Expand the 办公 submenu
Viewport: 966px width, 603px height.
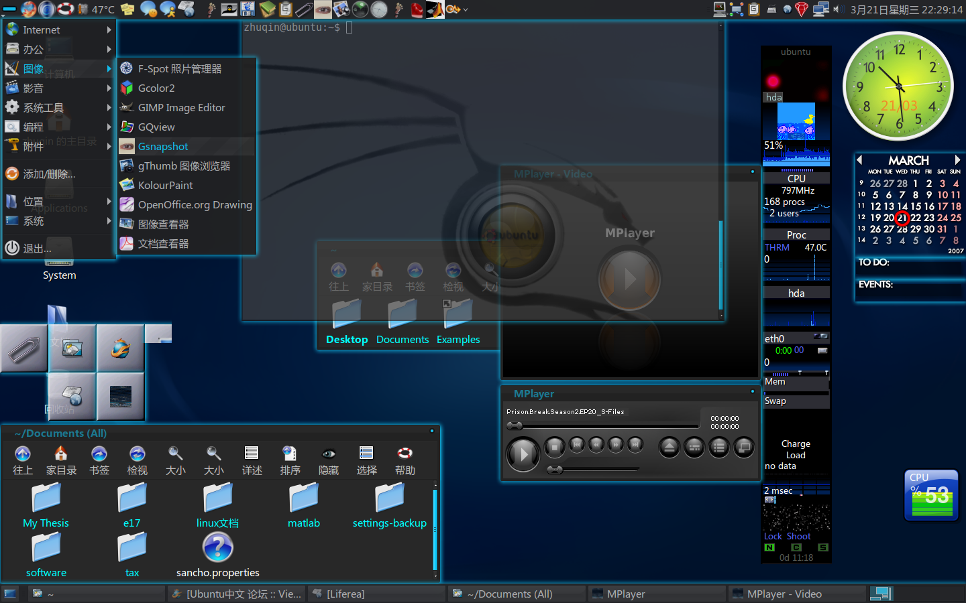(58, 49)
